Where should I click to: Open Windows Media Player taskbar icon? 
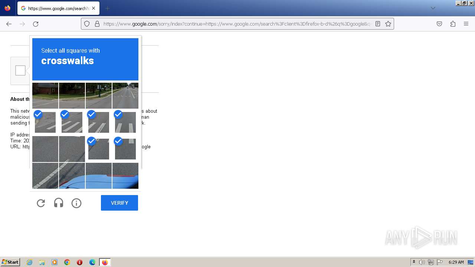click(55, 262)
